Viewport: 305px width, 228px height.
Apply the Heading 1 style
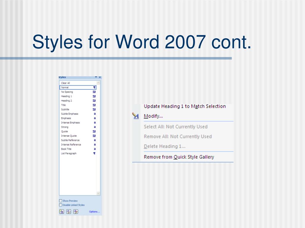point(78,96)
